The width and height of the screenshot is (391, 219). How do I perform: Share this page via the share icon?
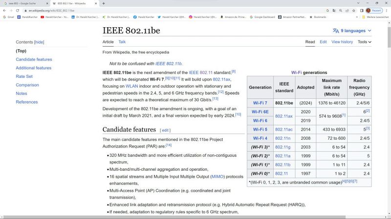point(347,11)
